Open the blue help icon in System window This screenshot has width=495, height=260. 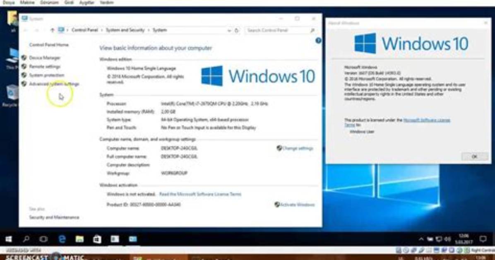[318, 41]
